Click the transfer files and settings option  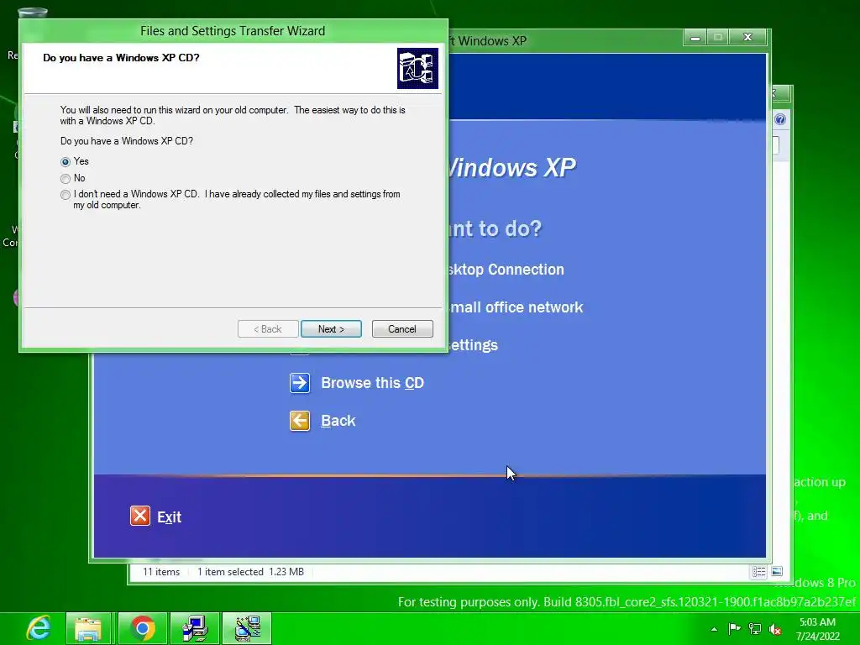pyautogui.click(x=473, y=345)
